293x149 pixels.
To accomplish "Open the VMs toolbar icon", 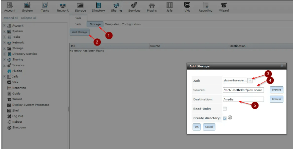I will [x=187, y=7].
